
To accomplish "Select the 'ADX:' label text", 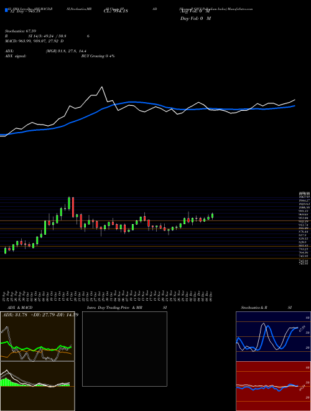I will (9, 51).
